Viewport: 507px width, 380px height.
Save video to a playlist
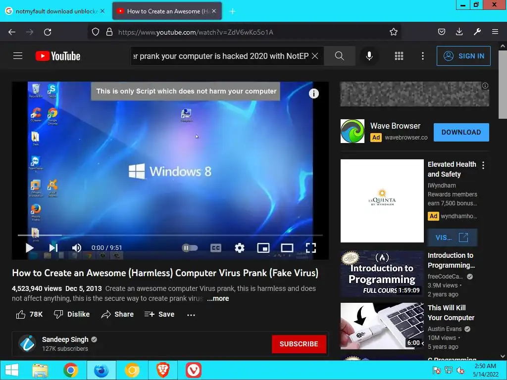(x=159, y=314)
